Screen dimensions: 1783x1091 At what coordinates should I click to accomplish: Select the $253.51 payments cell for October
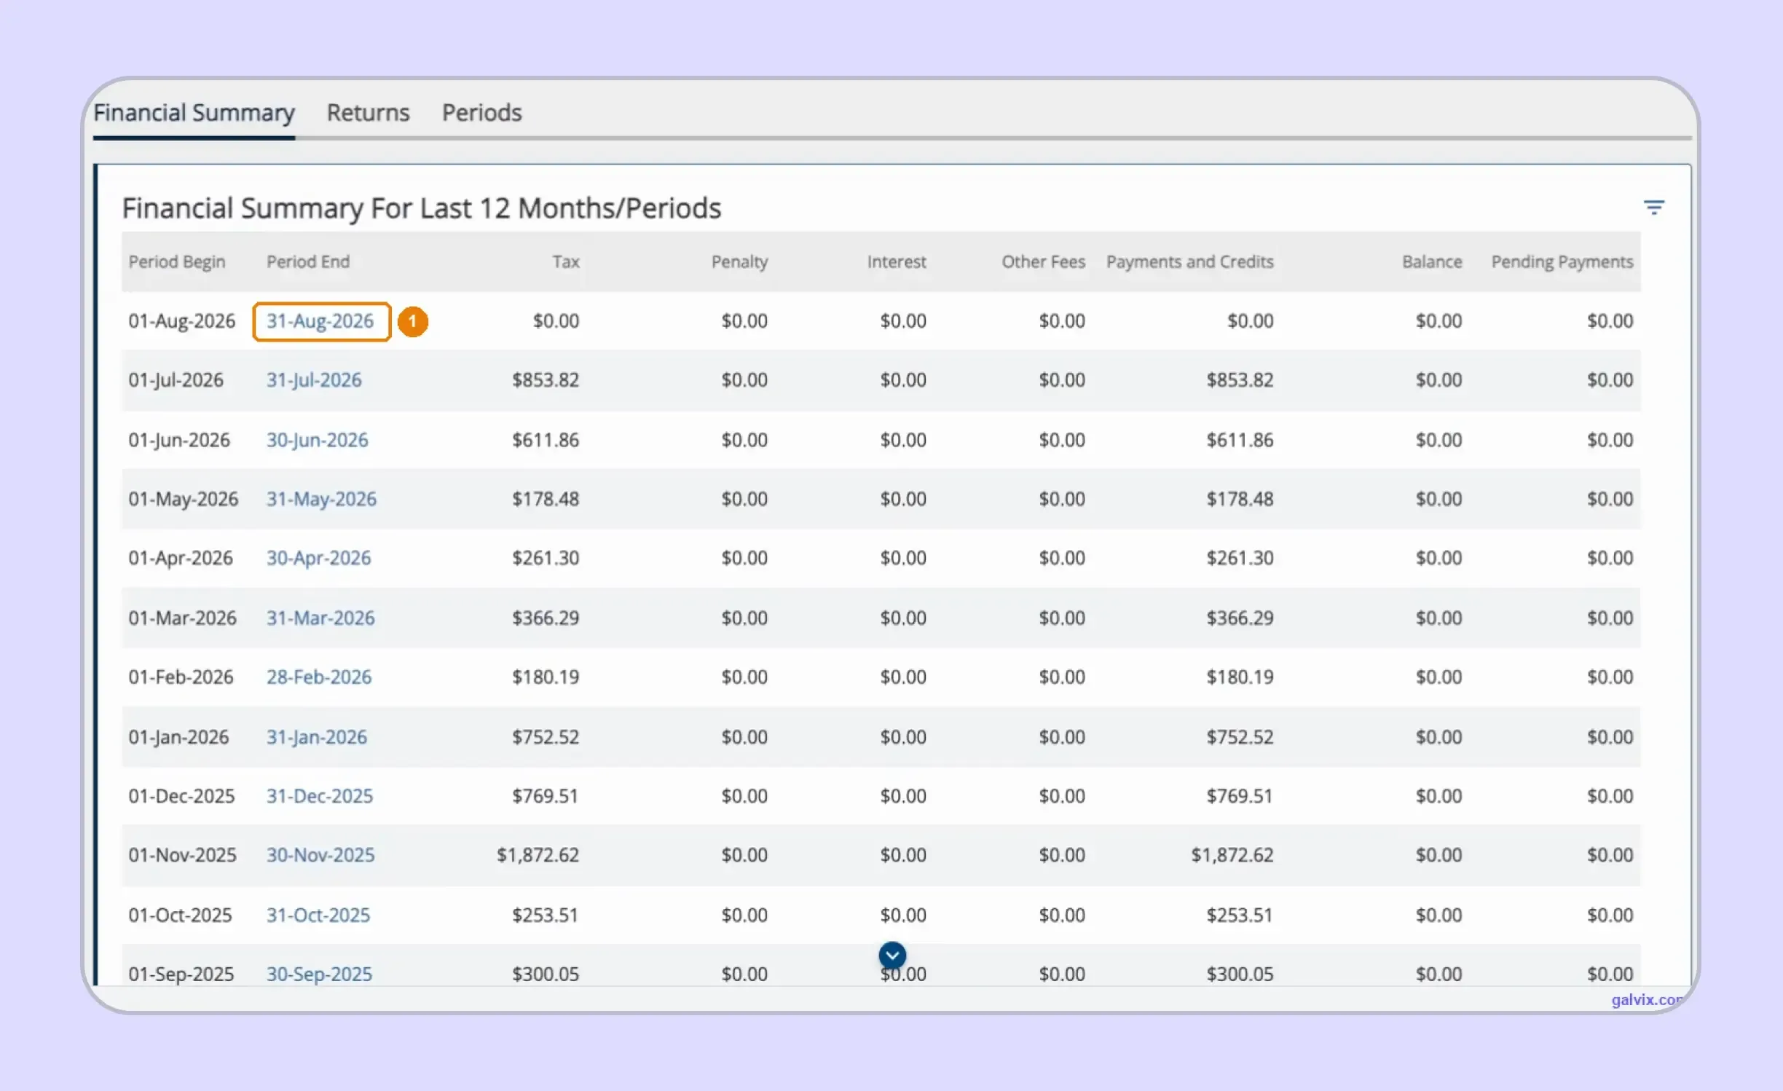pyautogui.click(x=1240, y=915)
